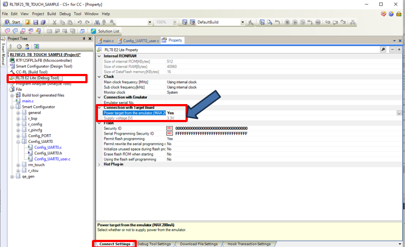Expand the r_bsp folder node
405x247 pixels.
click(18, 119)
